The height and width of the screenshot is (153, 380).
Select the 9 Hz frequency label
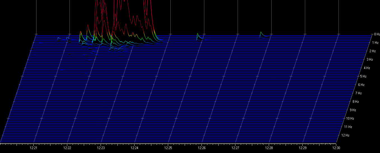353,110
